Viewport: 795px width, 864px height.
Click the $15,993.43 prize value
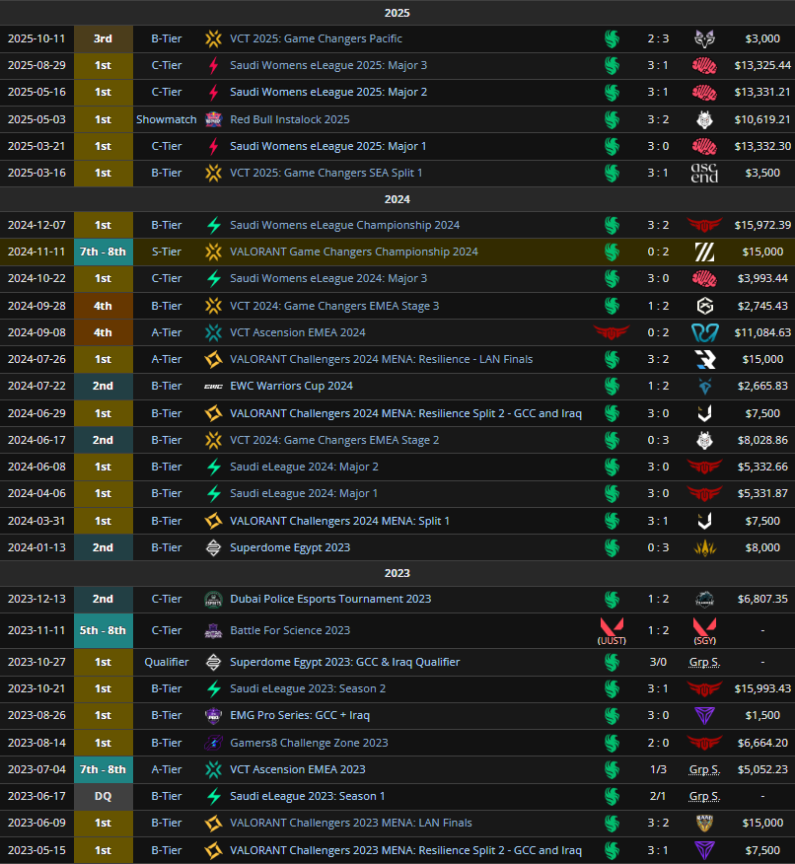click(x=762, y=688)
